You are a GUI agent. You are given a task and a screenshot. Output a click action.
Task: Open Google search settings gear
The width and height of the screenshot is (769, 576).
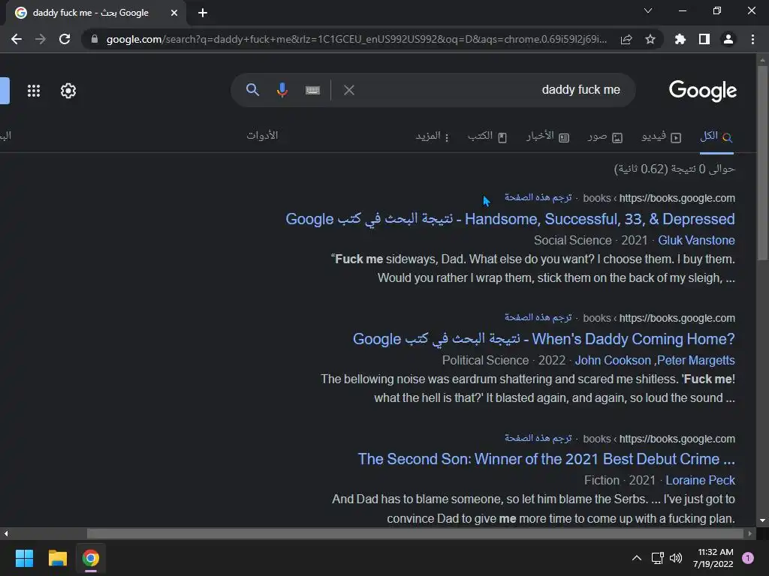tap(68, 91)
